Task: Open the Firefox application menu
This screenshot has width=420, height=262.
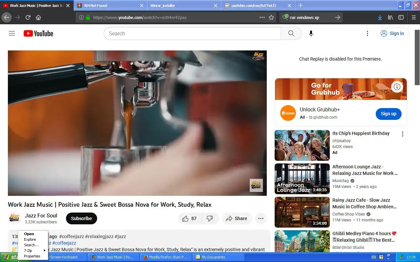Action: (413, 17)
